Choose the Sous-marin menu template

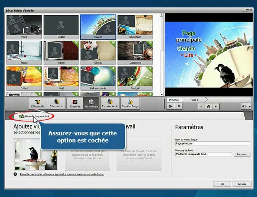pyautogui.click(x=135, y=27)
